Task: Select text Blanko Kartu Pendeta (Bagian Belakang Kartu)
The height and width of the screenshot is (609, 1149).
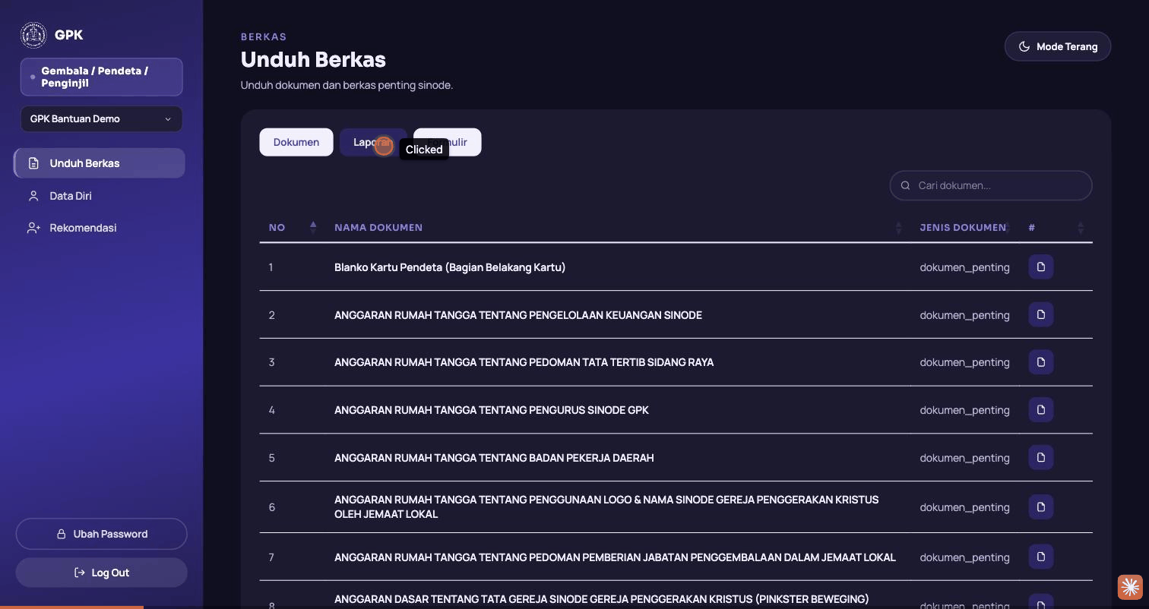Action: click(x=450, y=267)
